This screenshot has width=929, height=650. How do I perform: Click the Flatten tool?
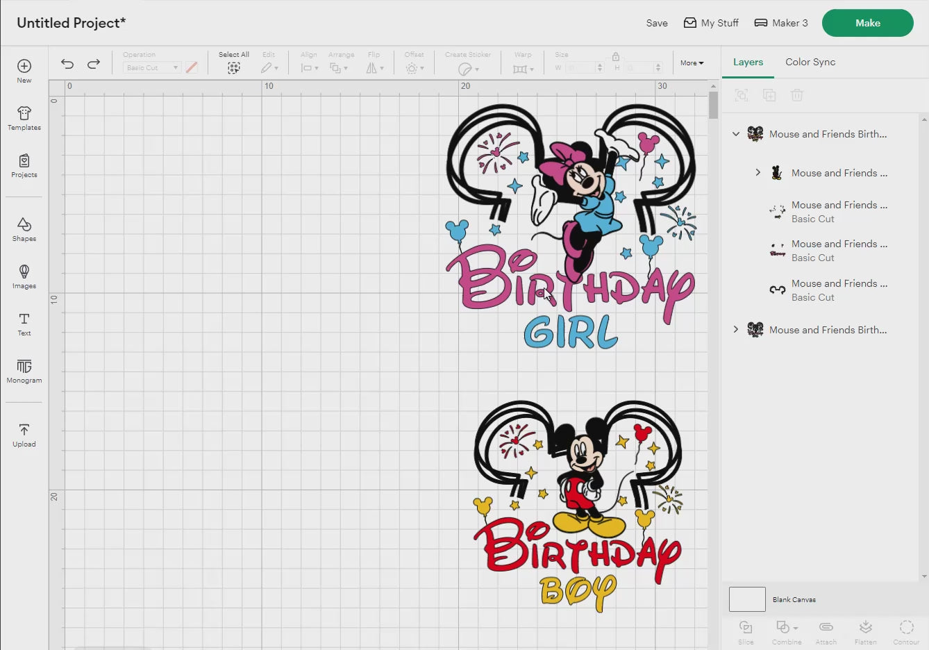pos(865,632)
